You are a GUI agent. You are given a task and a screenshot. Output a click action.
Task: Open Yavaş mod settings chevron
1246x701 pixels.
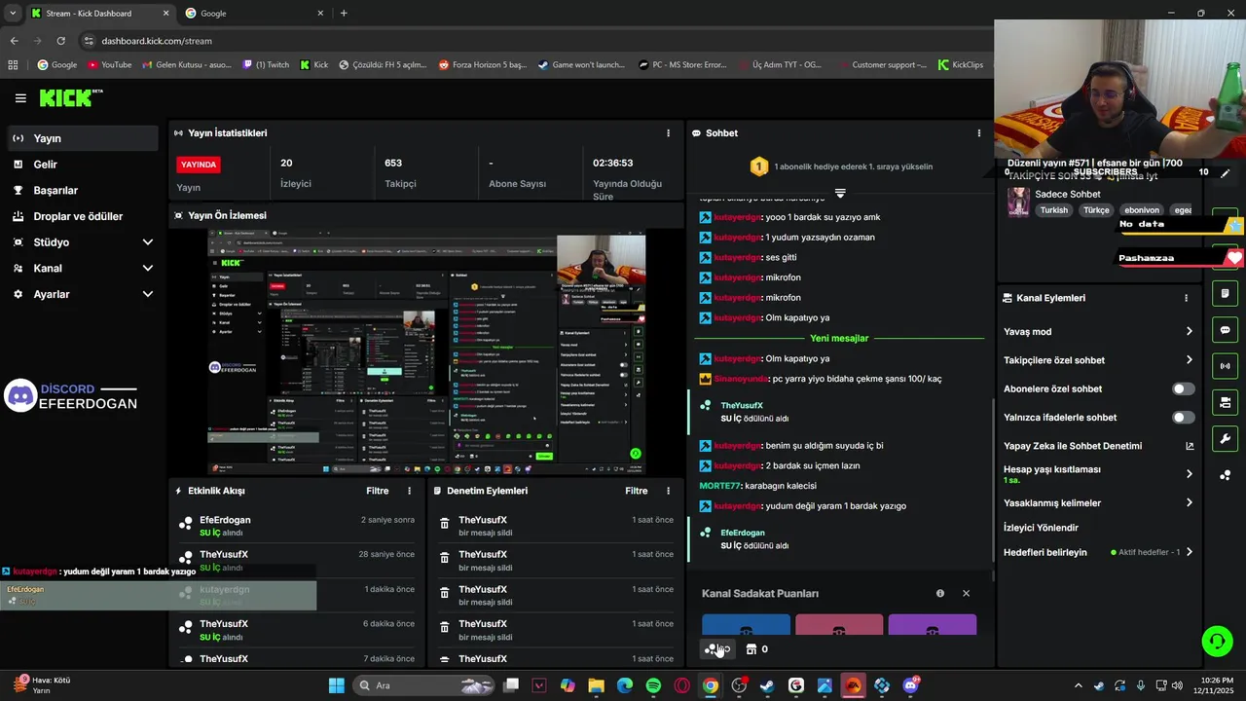coord(1189,332)
